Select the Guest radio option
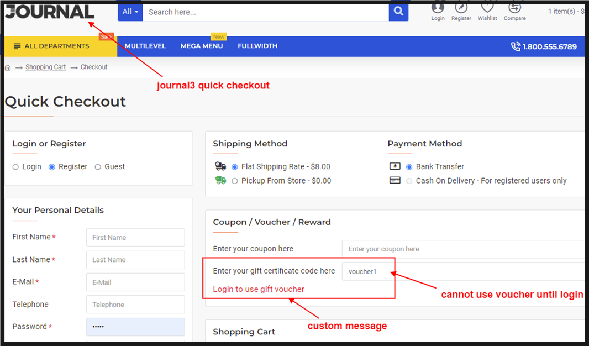 coord(98,167)
